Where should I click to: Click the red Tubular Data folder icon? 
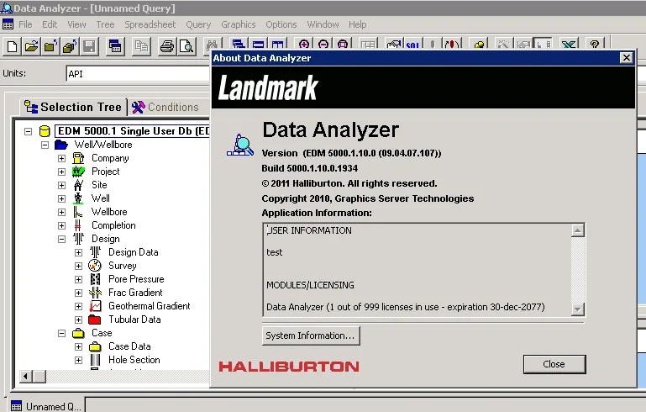(95, 320)
